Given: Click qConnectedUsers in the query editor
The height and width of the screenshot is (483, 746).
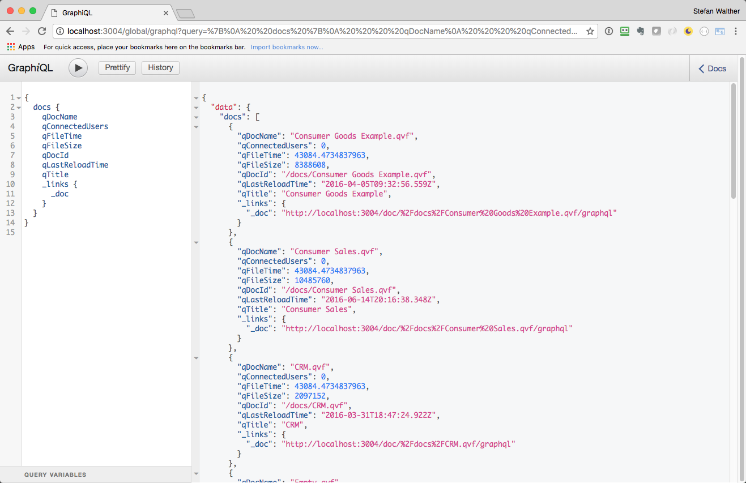Looking at the screenshot, I should point(75,127).
